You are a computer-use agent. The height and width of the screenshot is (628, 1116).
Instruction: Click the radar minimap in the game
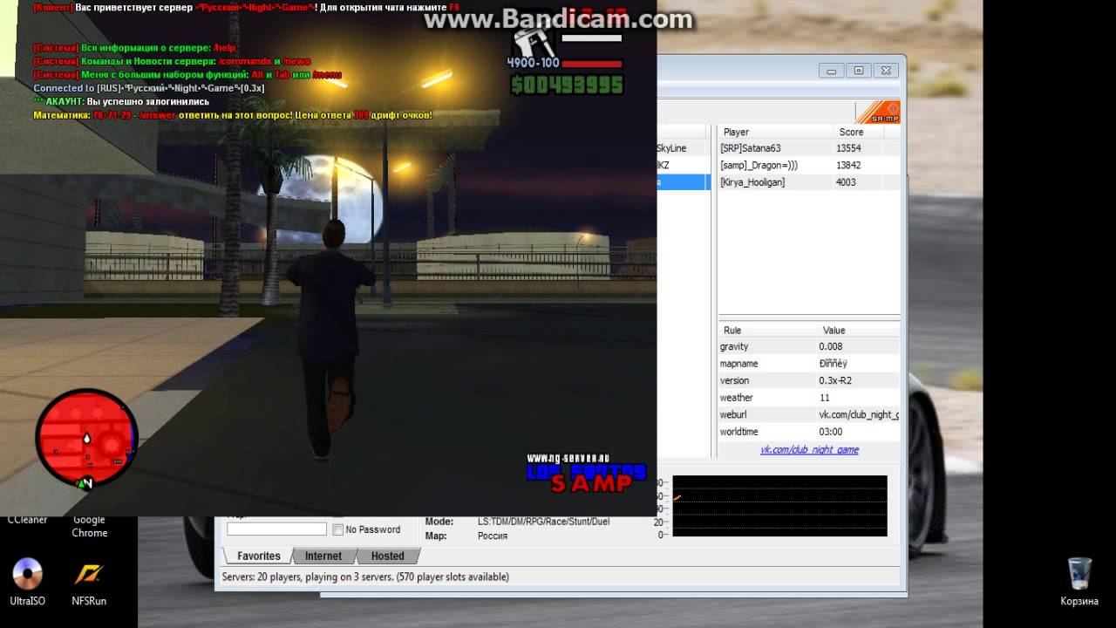pyautogui.click(x=86, y=439)
